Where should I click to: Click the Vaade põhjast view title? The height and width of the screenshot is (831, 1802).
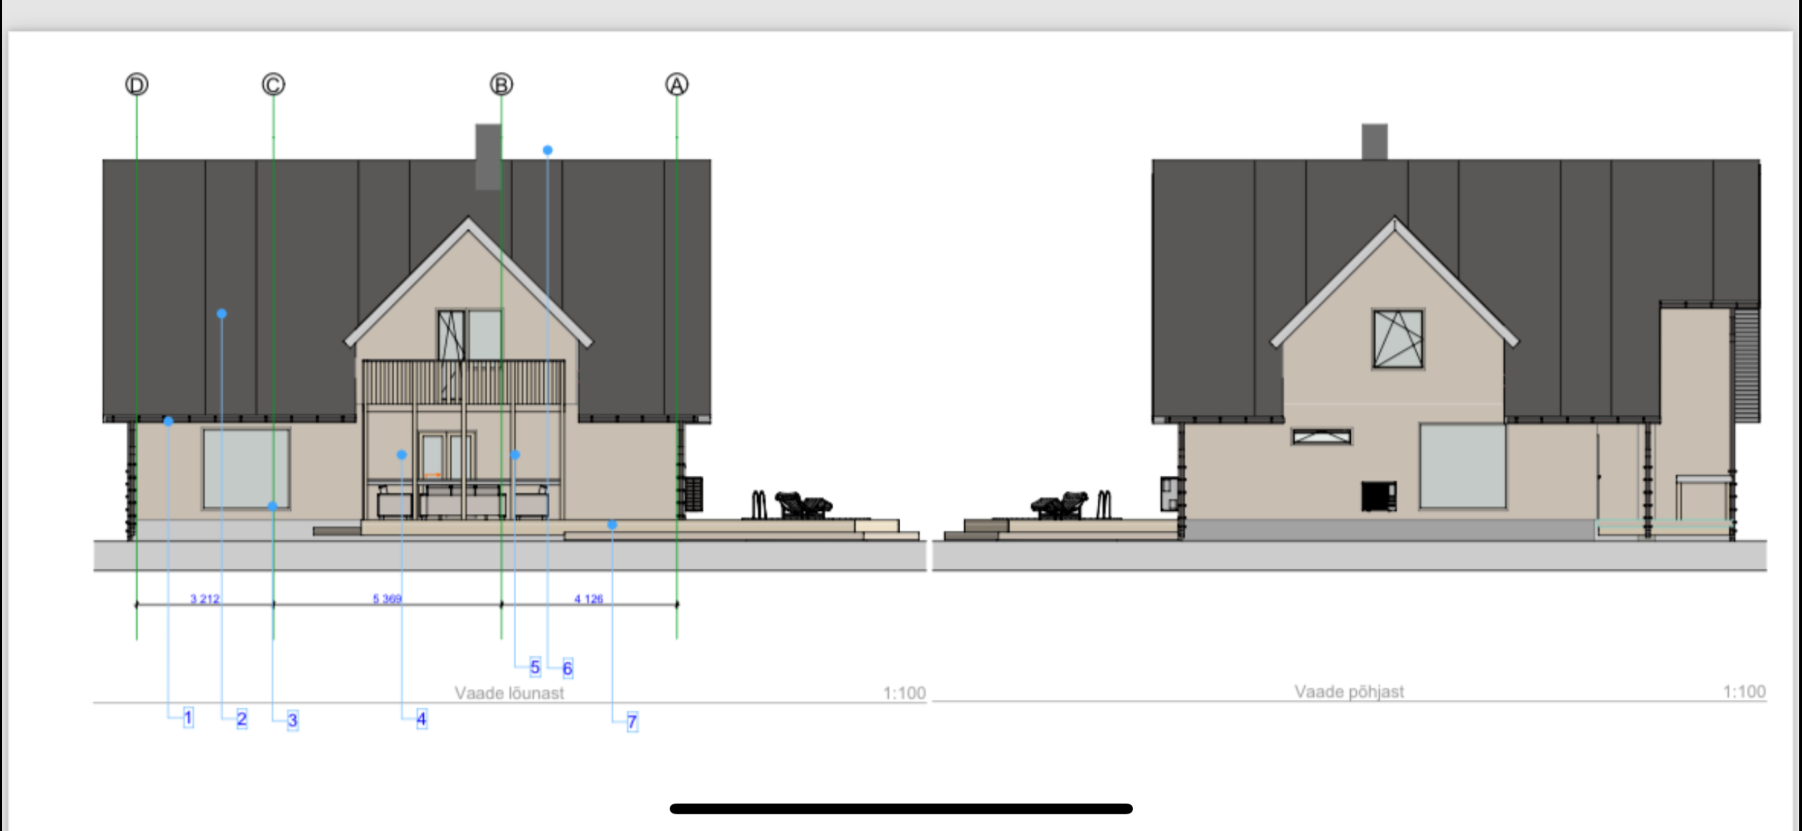click(x=1349, y=691)
